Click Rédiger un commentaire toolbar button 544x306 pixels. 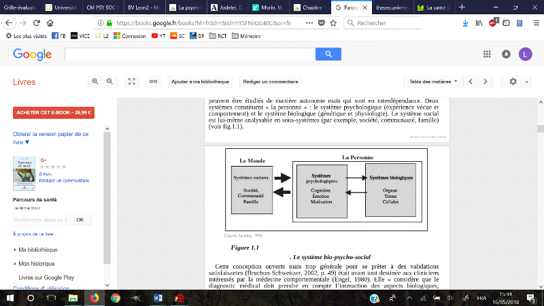[271, 82]
